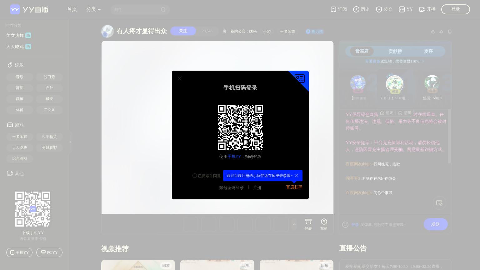Expand the gift bar with up chevron
Screen dimensions: 480x270
tap(294, 224)
